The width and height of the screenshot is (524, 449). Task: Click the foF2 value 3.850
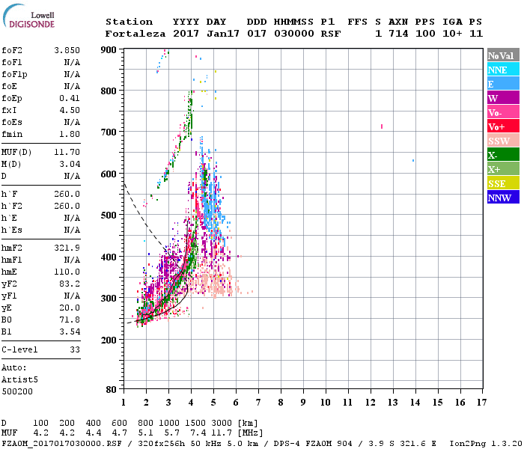[67, 50]
